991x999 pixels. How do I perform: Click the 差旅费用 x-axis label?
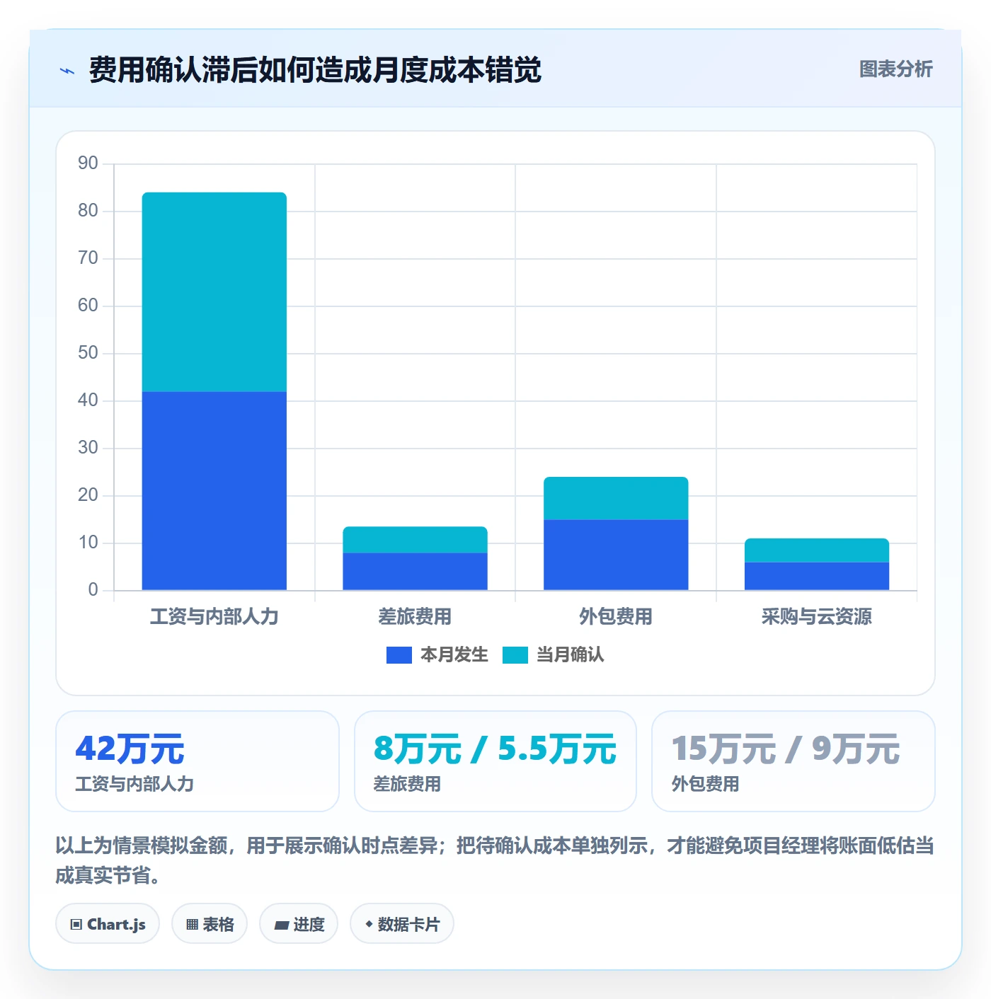pos(415,617)
